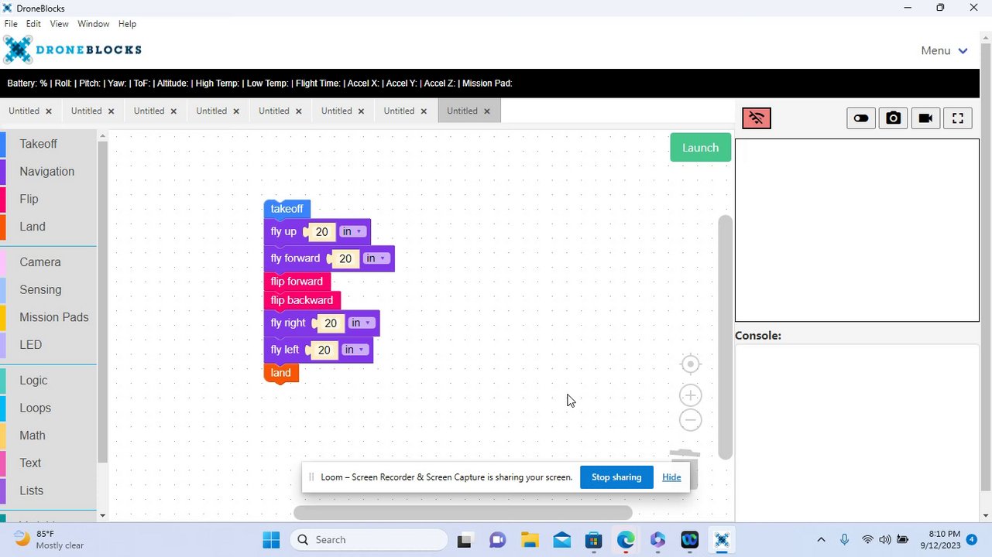Click the workspace horizontal scrollbar
Screen dimensions: 992x557
point(462,512)
